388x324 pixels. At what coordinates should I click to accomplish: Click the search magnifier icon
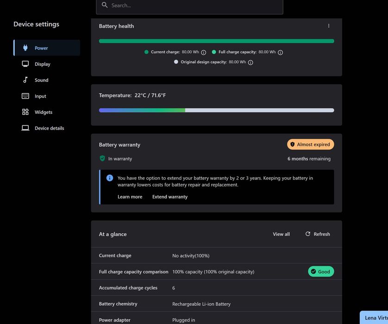(x=105, y=5)
